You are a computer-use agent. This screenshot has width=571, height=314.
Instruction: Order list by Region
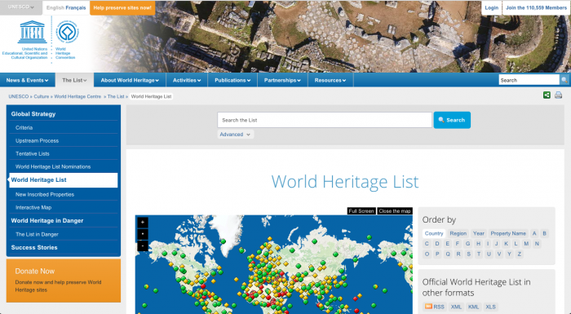click(x=458, y=233)
